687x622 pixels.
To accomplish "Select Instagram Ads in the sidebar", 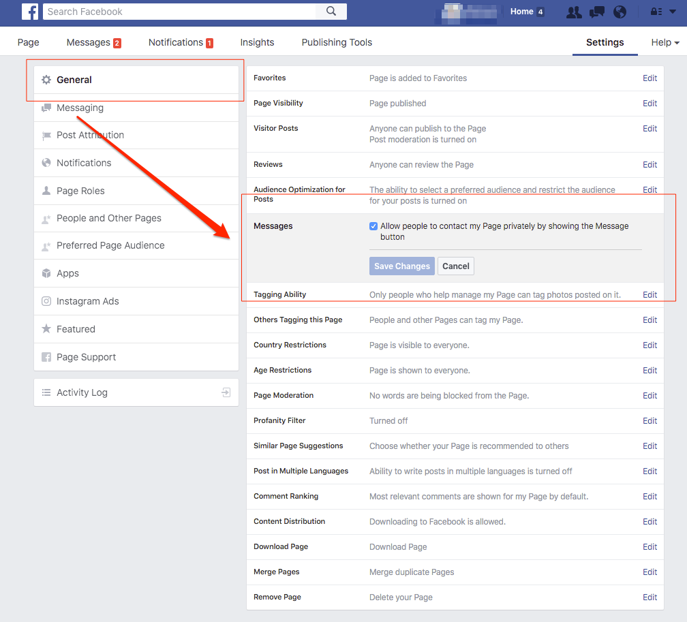I will (x=136, y=301).
